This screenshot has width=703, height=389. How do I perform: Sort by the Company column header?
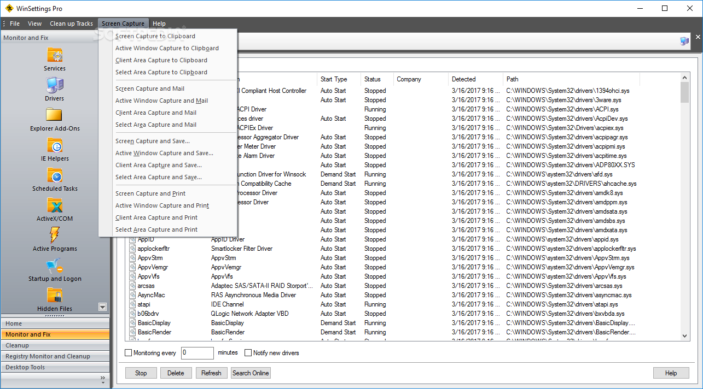click(x=421, y=79)
